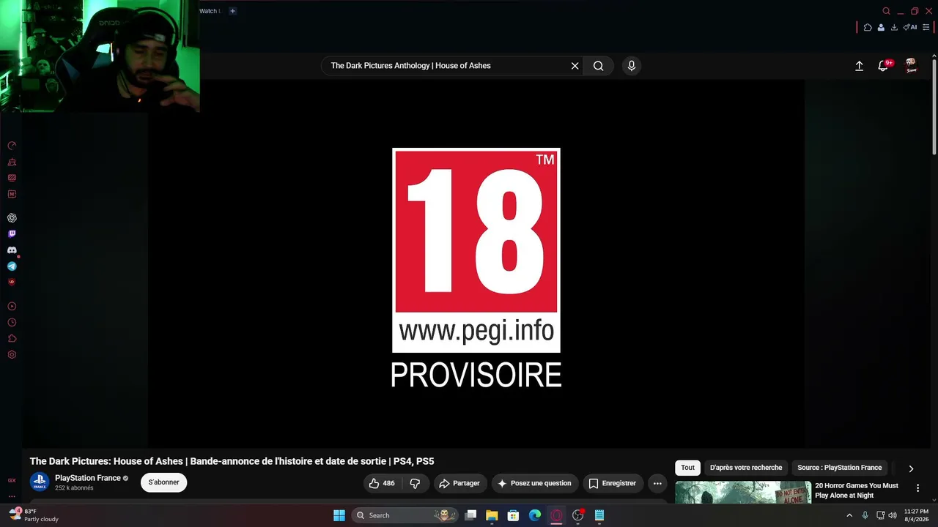Open the Easy Setup menu icon

tap(926, 27)
